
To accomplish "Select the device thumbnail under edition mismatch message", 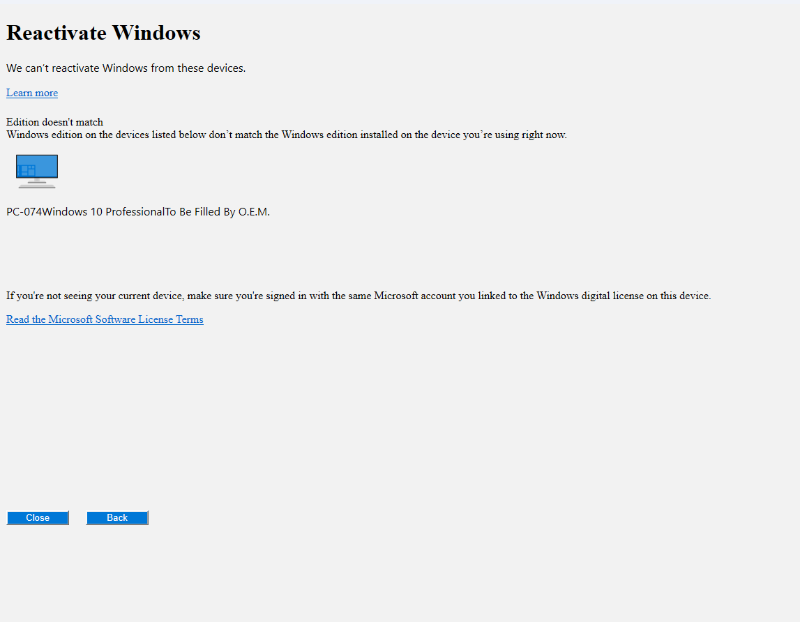I will coord(36,171).
